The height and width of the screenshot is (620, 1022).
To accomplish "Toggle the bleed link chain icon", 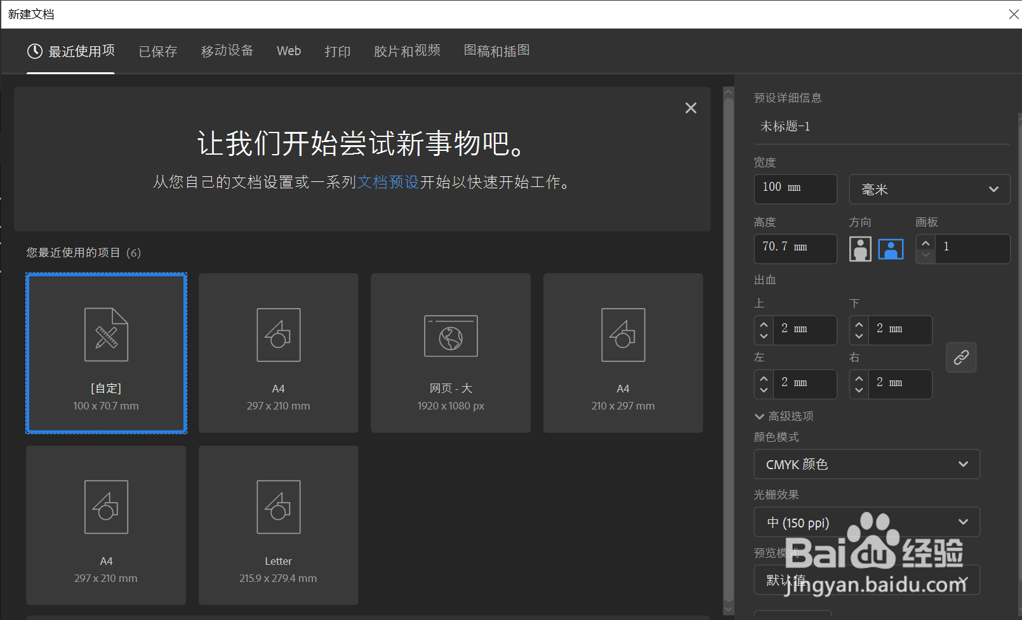I will [x=961, y=358].
